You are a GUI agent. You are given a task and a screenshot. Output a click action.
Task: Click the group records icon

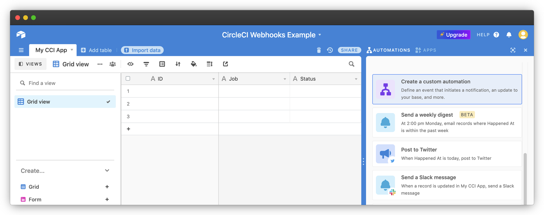(x=162, y=64)
